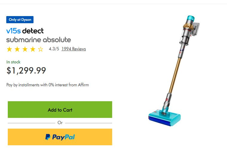
Task: Pay with the PayPal button
Action: coord(60,137)
